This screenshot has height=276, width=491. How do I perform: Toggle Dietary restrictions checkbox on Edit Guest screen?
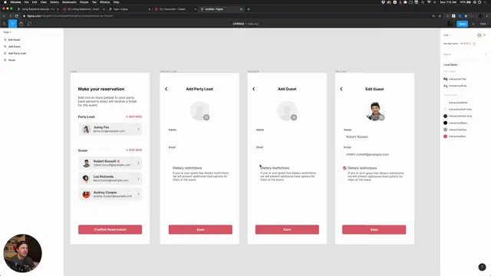tap(344, 168)
